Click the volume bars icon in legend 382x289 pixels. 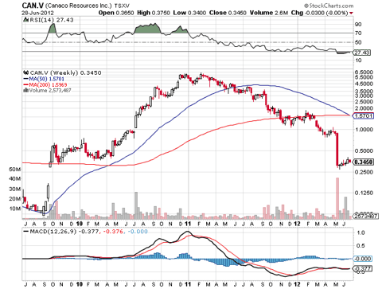(25, 90)
